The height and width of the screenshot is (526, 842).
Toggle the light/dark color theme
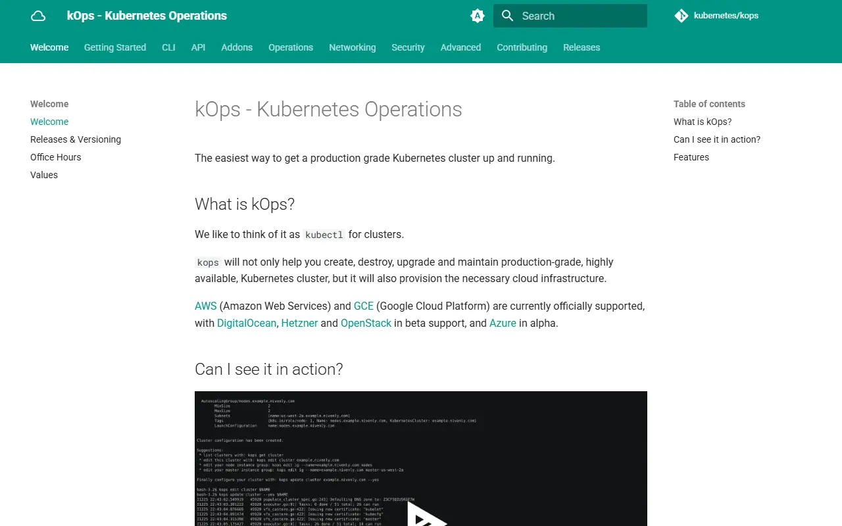(x=478, y=16)
